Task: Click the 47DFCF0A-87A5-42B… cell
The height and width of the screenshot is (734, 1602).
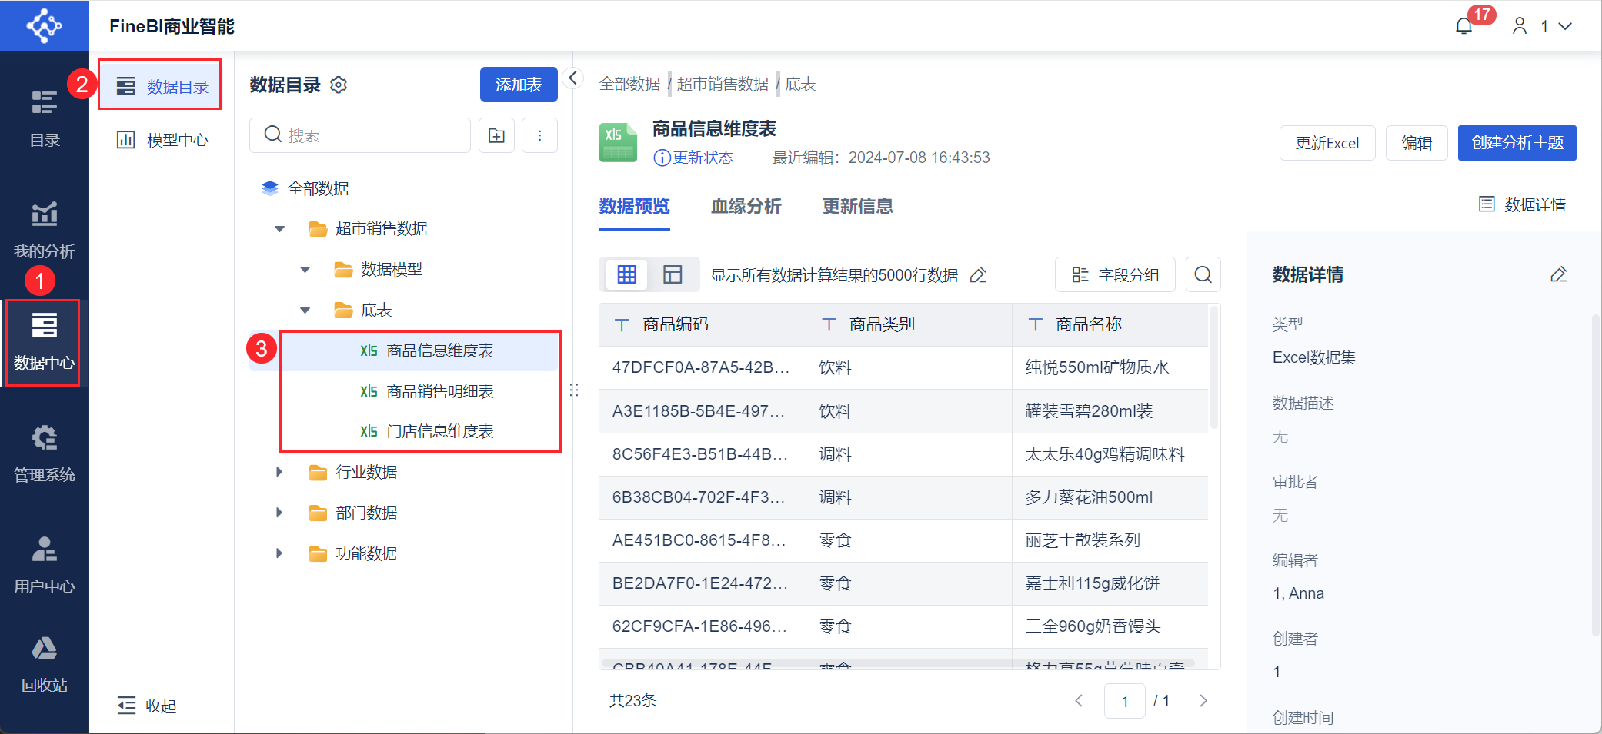Action: (703, 367)
